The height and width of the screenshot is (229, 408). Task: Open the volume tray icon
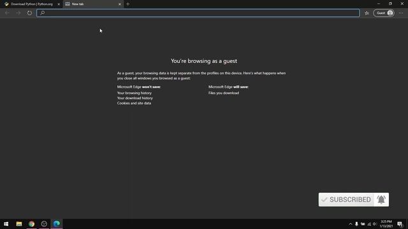(x=375, y=224)
